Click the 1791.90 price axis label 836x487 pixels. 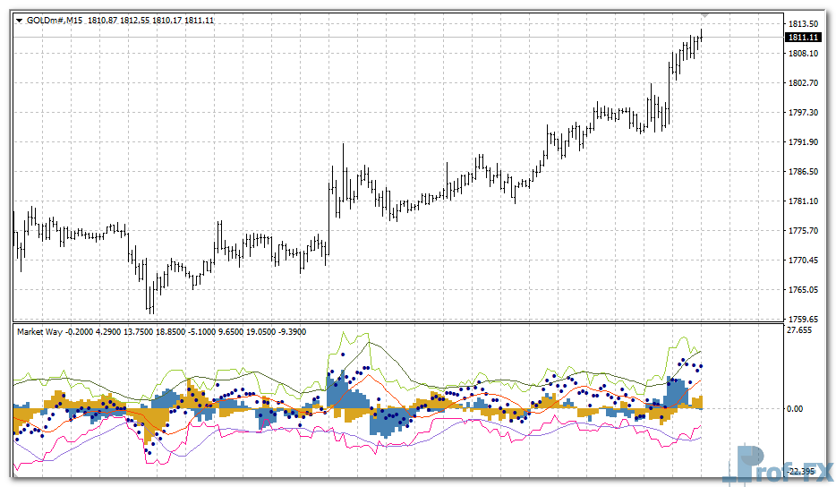pyautogui.click(x=803, y=141)
